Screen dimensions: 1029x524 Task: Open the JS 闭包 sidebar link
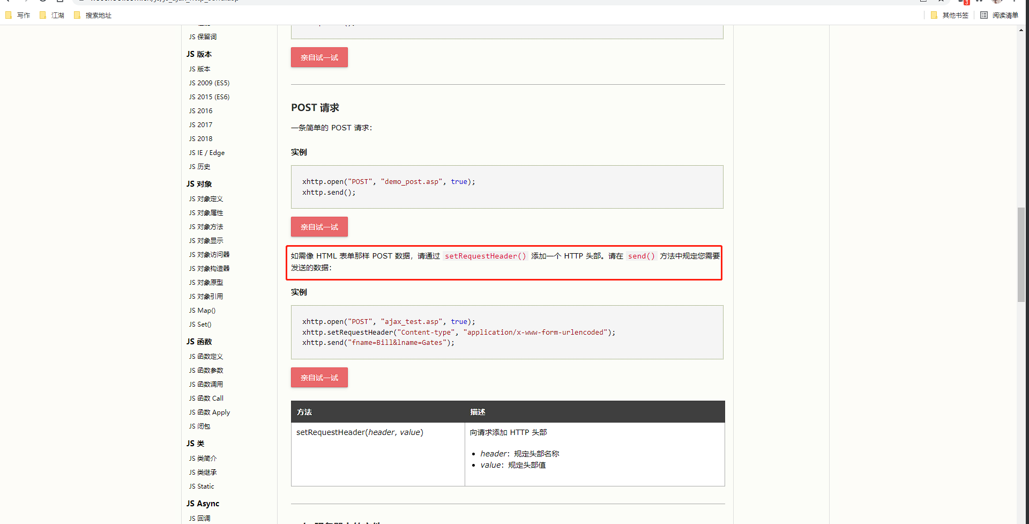[x=199, y=426]
